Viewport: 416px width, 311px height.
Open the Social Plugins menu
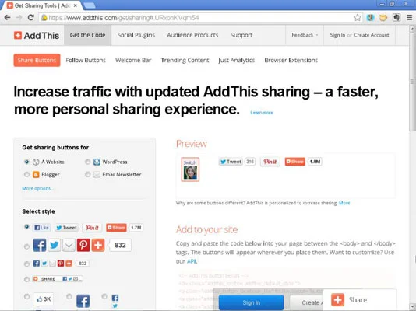point(136,35)
